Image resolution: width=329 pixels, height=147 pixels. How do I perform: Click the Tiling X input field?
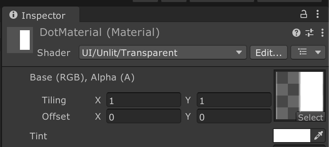pos(144,100)
